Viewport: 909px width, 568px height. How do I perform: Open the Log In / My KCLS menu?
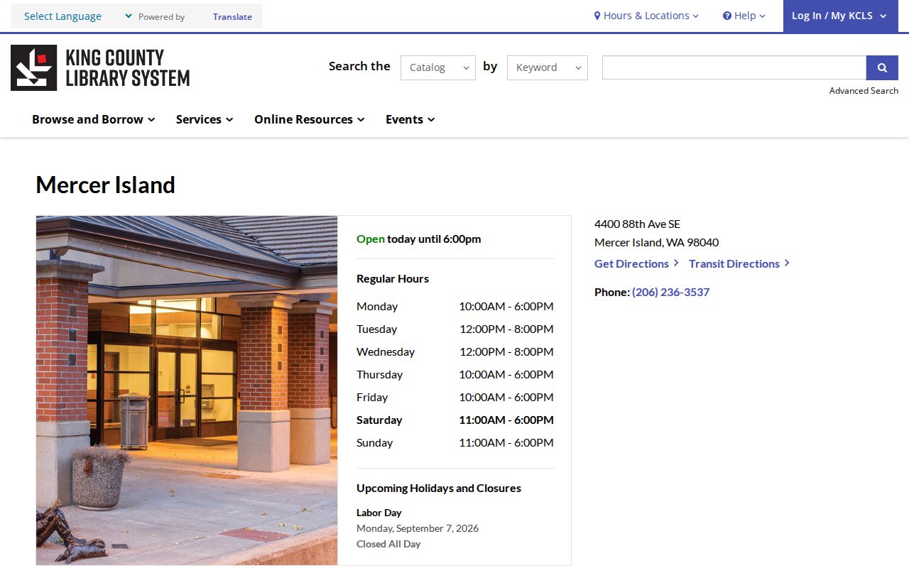coord(841,16)
